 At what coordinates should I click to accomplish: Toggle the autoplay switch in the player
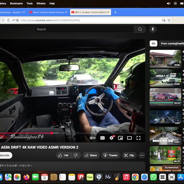[x=92, y=138]
